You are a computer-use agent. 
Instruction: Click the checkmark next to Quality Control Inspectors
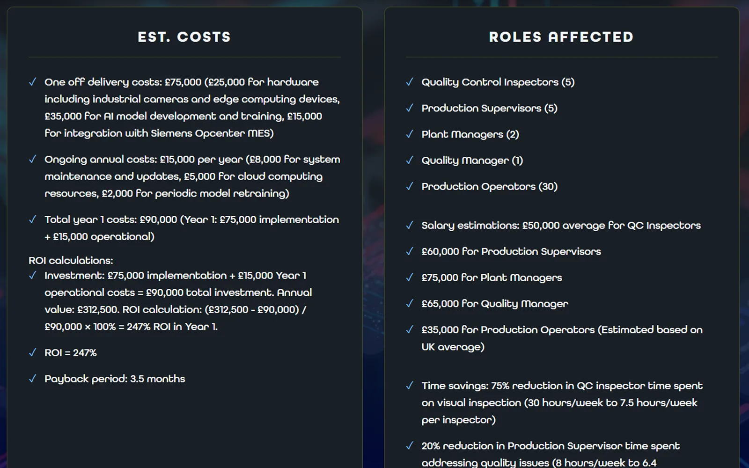410,82
